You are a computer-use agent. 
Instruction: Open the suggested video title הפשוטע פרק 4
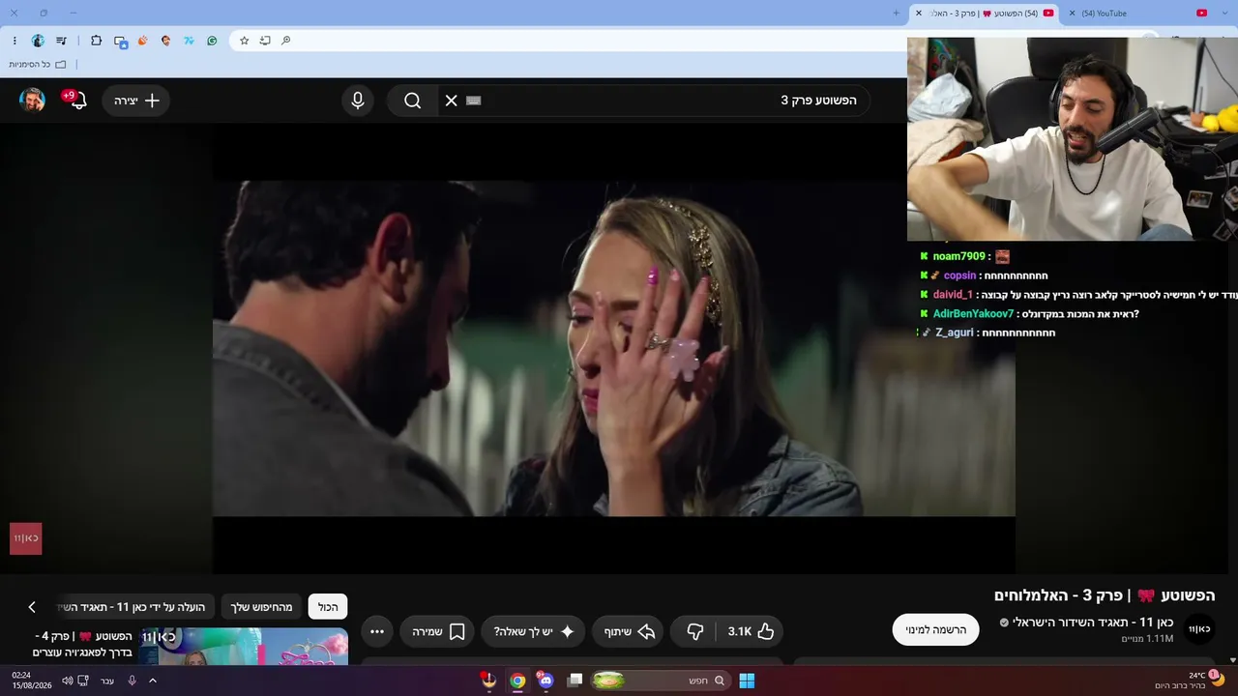coord(82,644)
